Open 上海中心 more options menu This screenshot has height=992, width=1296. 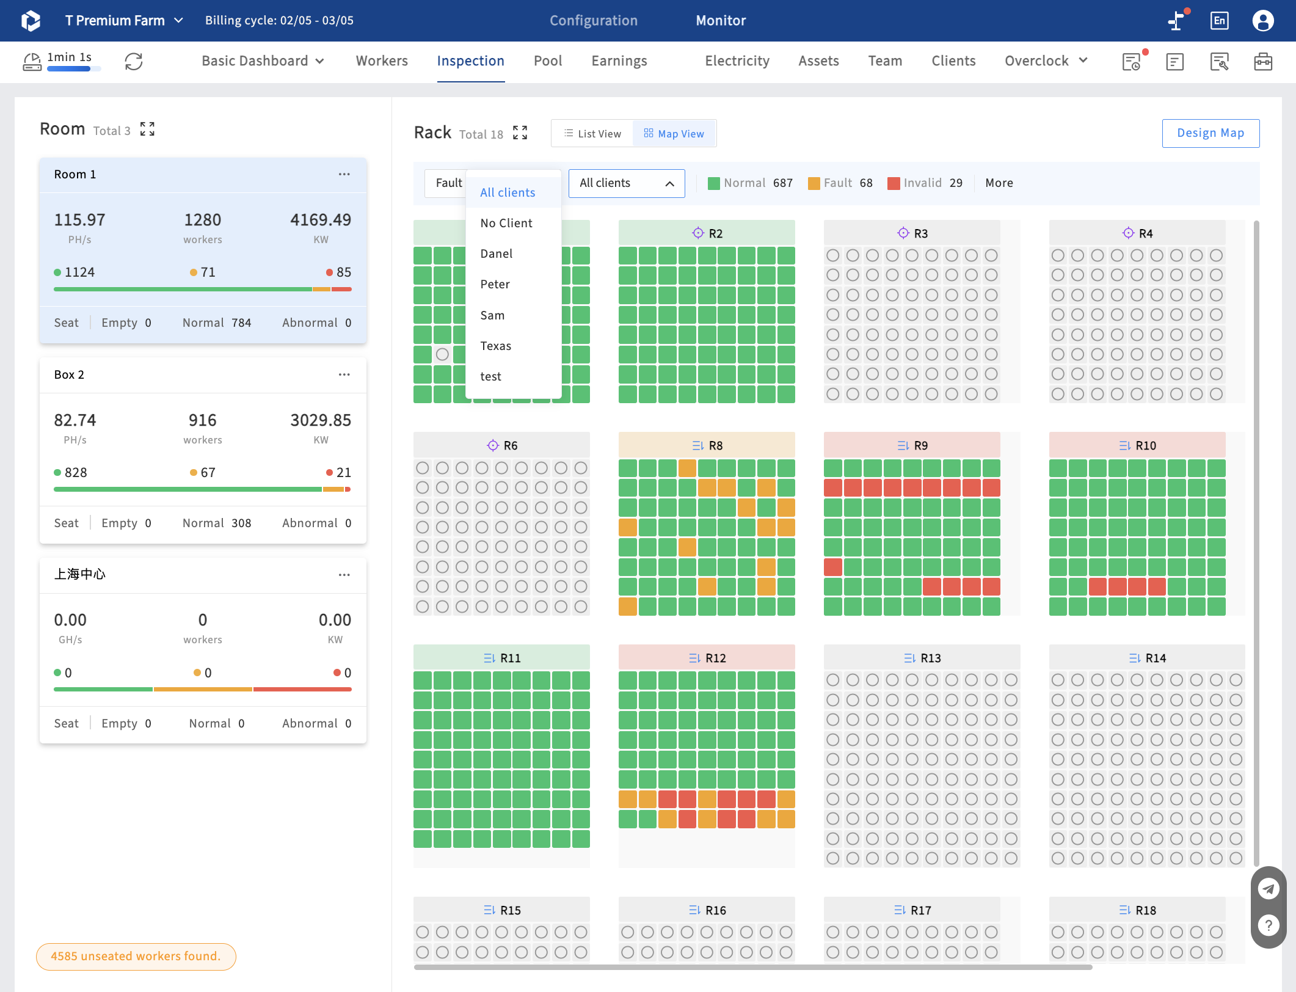(x=344, y=575)
